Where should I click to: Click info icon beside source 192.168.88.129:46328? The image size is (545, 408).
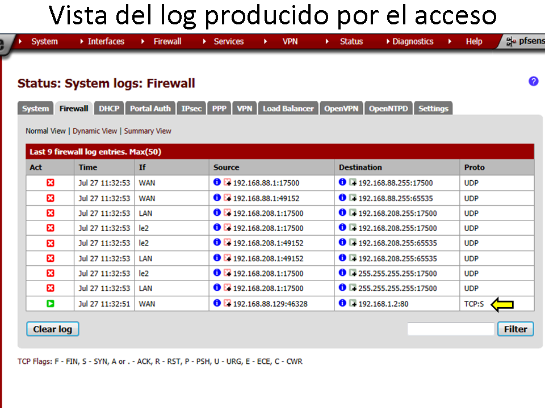coord(217,303)
